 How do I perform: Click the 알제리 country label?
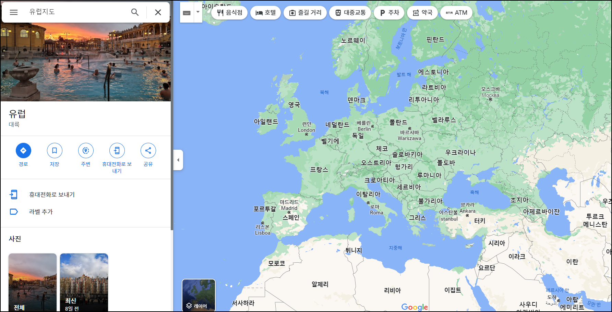click(x=320, y=284)
